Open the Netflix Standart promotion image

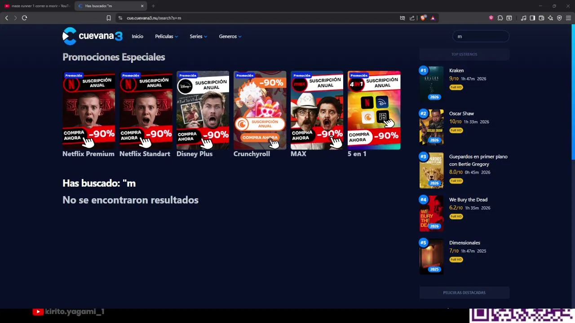click(146, 110)
